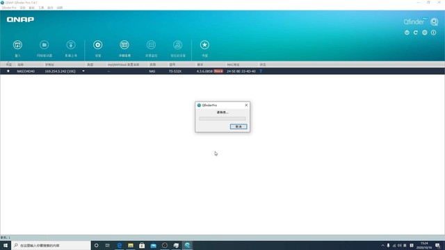This screenshot has height=250, width=445.
Task: Open File Explorer from taskbar
Action: pyautogui.click(x=131, y=245)
